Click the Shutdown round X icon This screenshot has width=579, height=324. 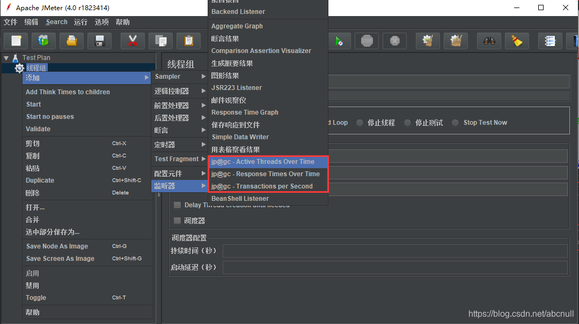point(395,41)
